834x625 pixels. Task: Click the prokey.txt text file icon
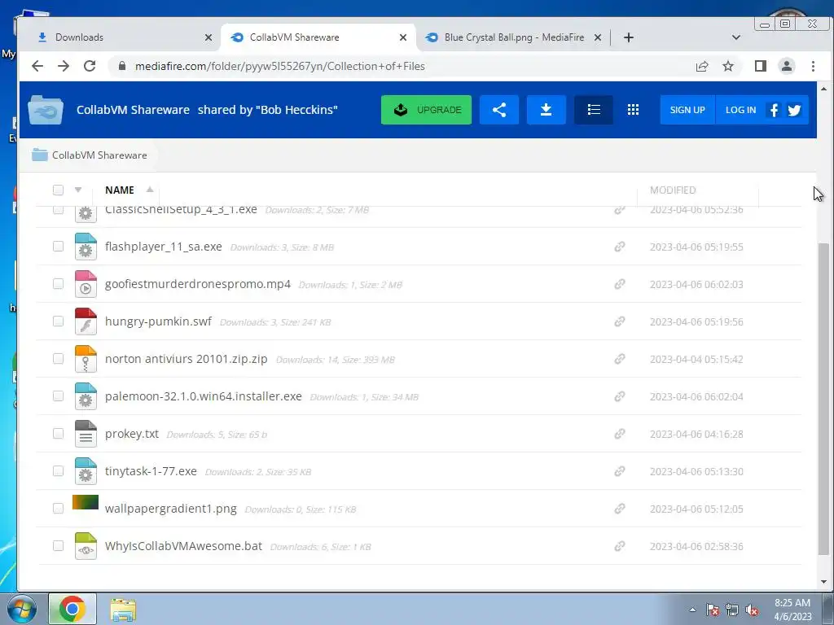[86, 434]
